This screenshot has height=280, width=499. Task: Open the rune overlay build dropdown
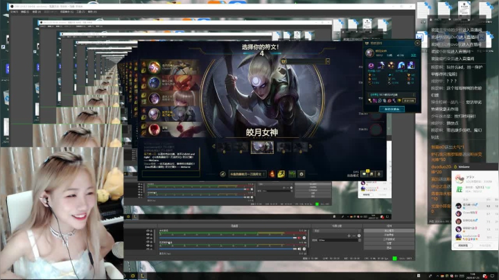pyautogui.click(x=392, y=95)
